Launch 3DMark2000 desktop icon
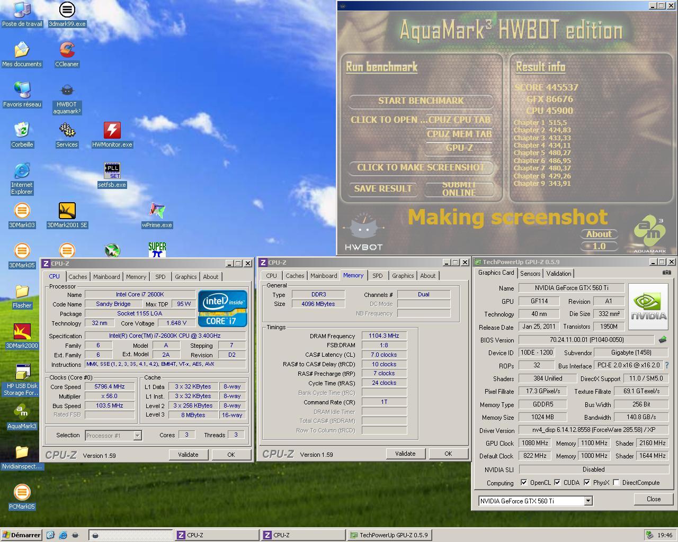678x542 pixels. (x=22, y=336)
